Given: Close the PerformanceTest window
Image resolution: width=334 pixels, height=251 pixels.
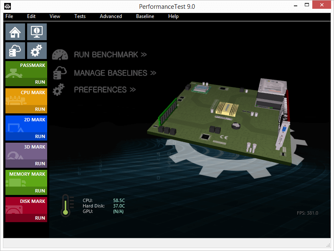Looking at the screenshot, I should (321, 5).
